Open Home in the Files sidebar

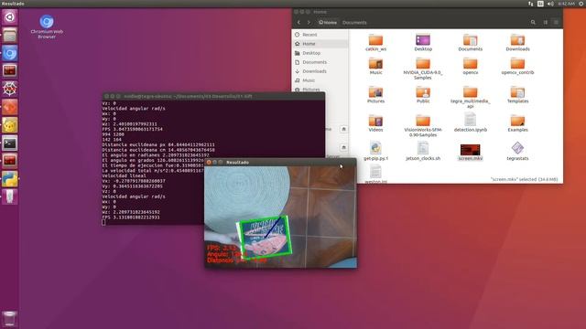pos(320,44)
